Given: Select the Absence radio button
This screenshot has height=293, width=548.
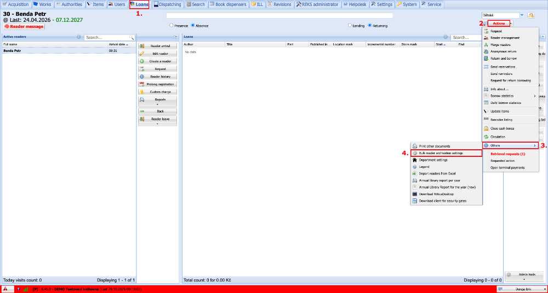Looking at the screenshot, I should click(193, 26).
